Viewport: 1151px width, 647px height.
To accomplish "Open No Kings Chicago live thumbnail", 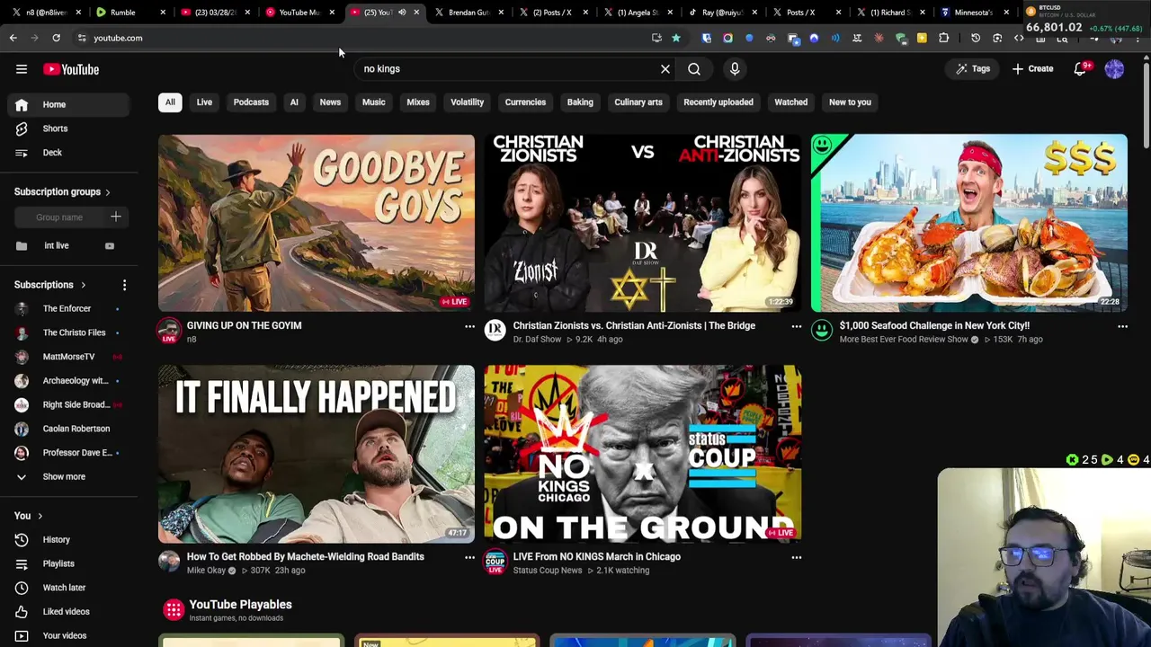I will (643, 454).
